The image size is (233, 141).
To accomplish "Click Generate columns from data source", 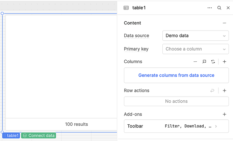I will pos(176,75).
